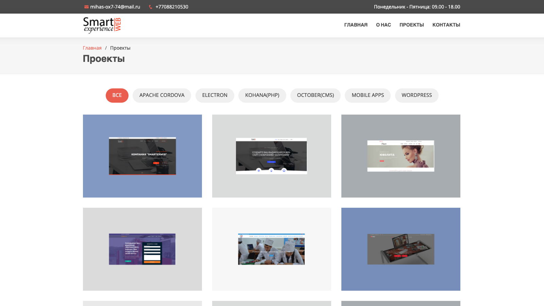The height and width of the screenshot is (306, 544).
Task: Filter projects by WORDPRESS
Action: 417,95
